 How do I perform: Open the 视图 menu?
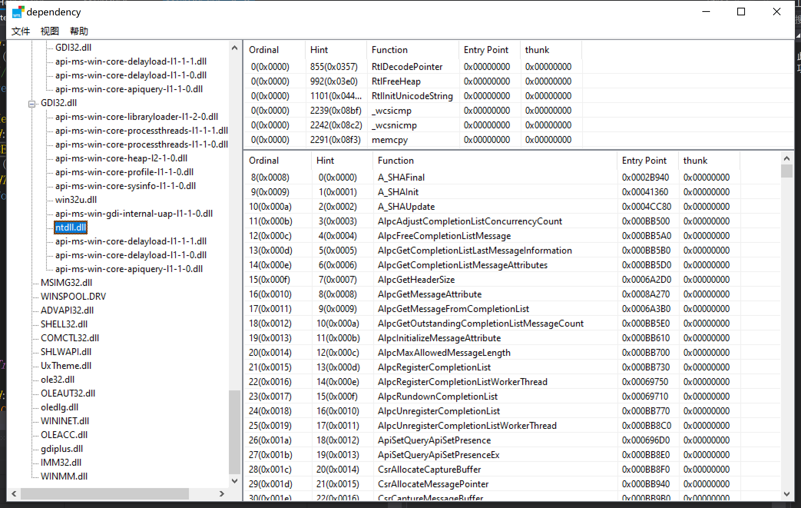pyautogui.click(x=50, y=31)
